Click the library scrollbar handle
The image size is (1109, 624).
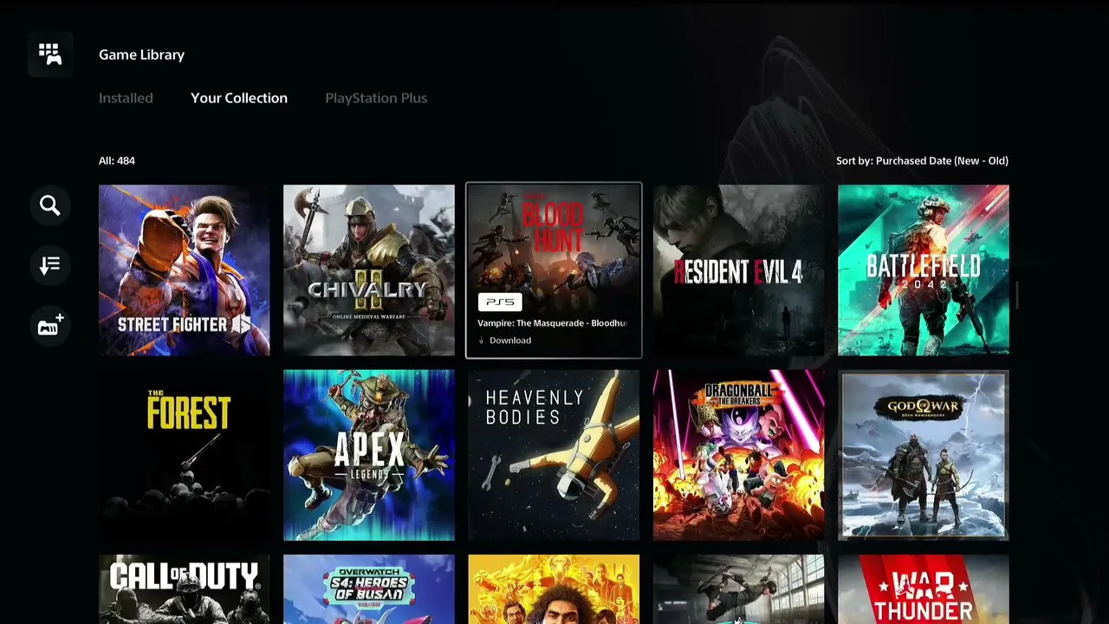[x=1017, y=295]
